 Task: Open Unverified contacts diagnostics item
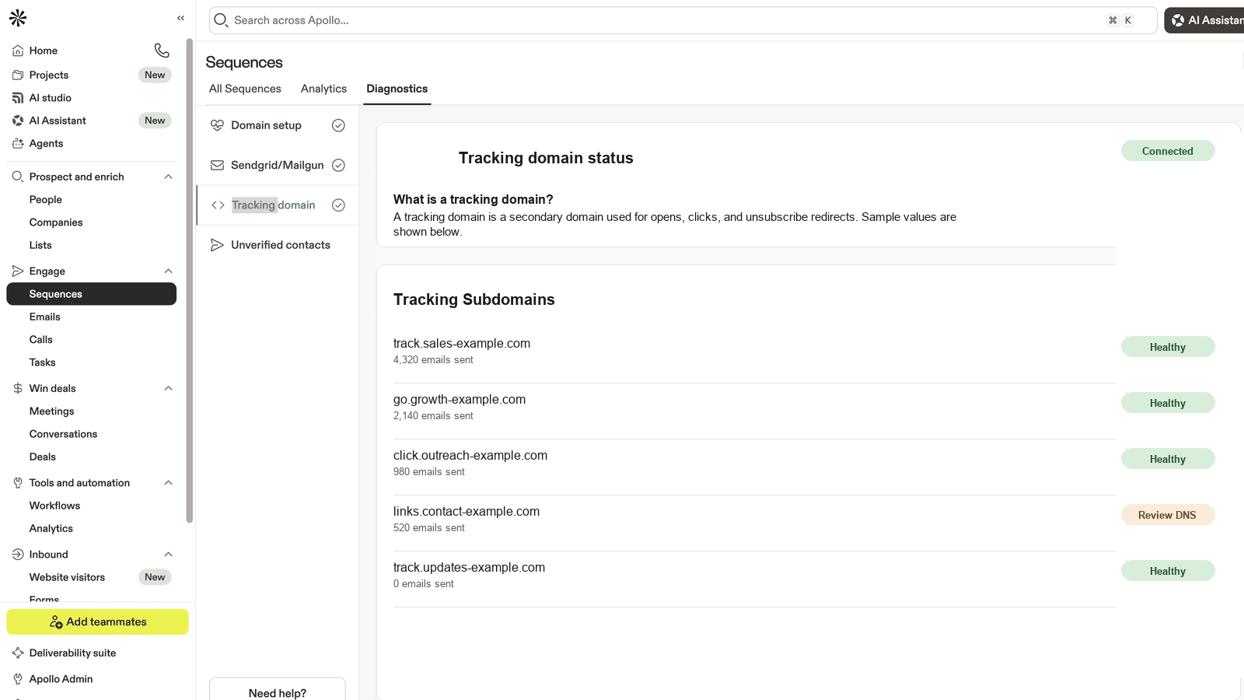(278, 245)
